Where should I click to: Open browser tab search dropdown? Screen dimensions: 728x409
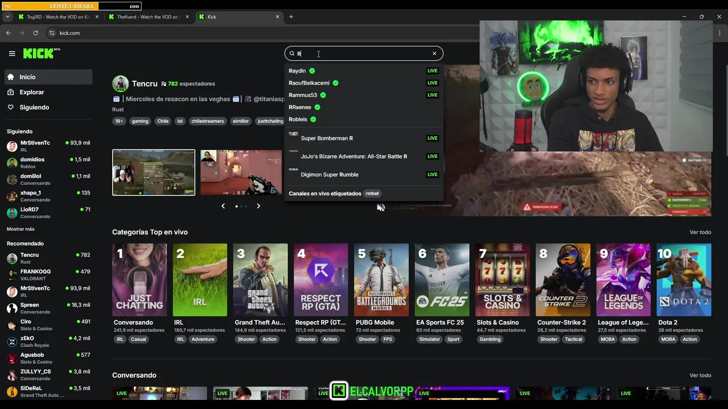7,16
